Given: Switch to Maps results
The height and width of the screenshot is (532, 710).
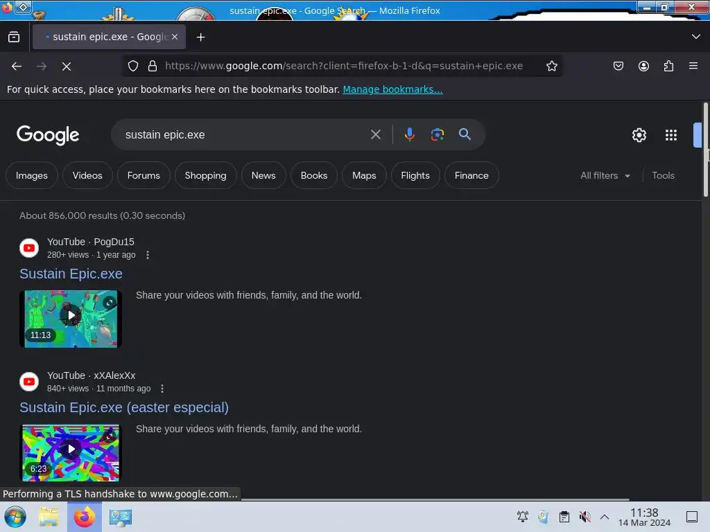Looking at the screenshot, I should tap(364, 175).
